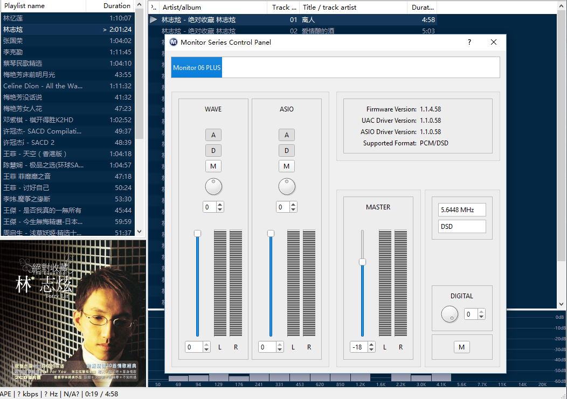Click the ASIO balance knob
This screenshot has height=399, width=567.
(287, 187)
